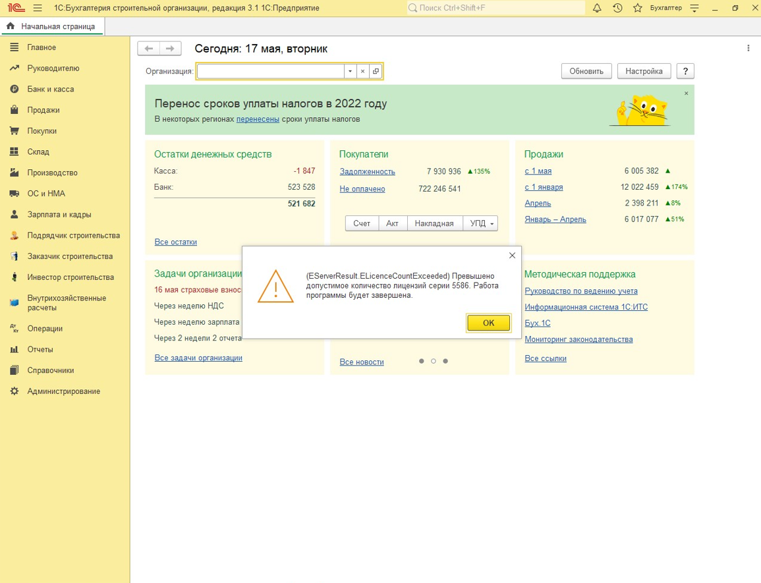Select the second news pager dot
761x583 pixels.
click(x=434, y=361)
